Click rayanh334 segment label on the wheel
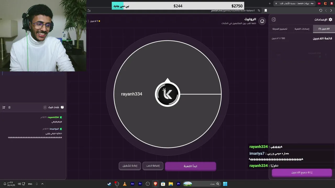Screen dimensions: 335x188 pos(132,94)
